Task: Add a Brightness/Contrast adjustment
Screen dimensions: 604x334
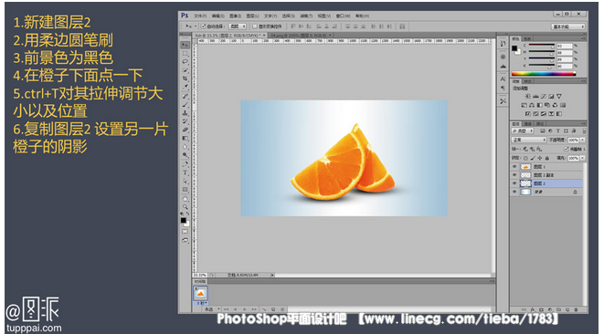Action: (528, 96)
